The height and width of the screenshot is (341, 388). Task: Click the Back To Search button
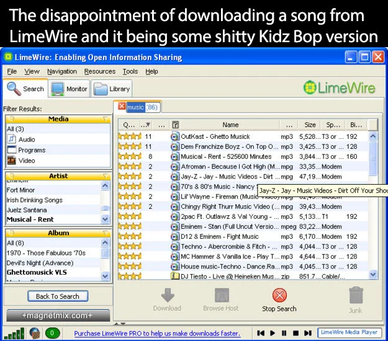pos(58,296)
